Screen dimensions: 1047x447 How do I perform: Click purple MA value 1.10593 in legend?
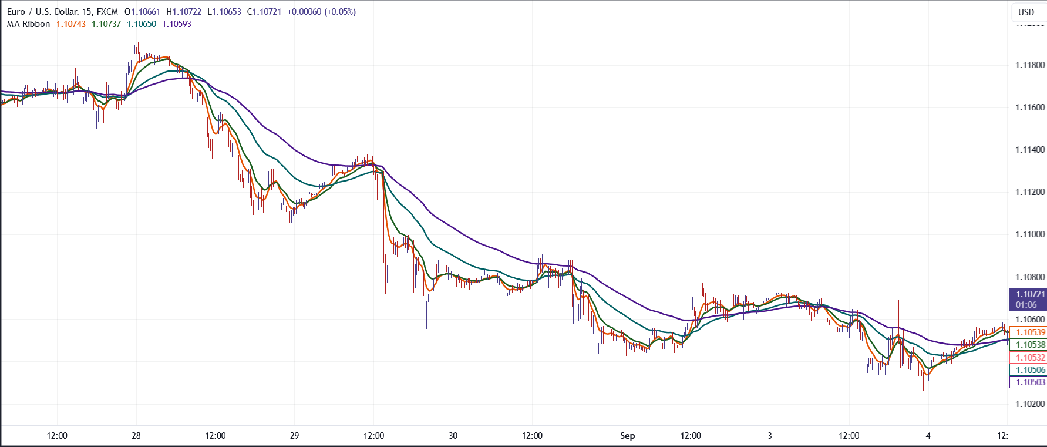tap(177, 24)
